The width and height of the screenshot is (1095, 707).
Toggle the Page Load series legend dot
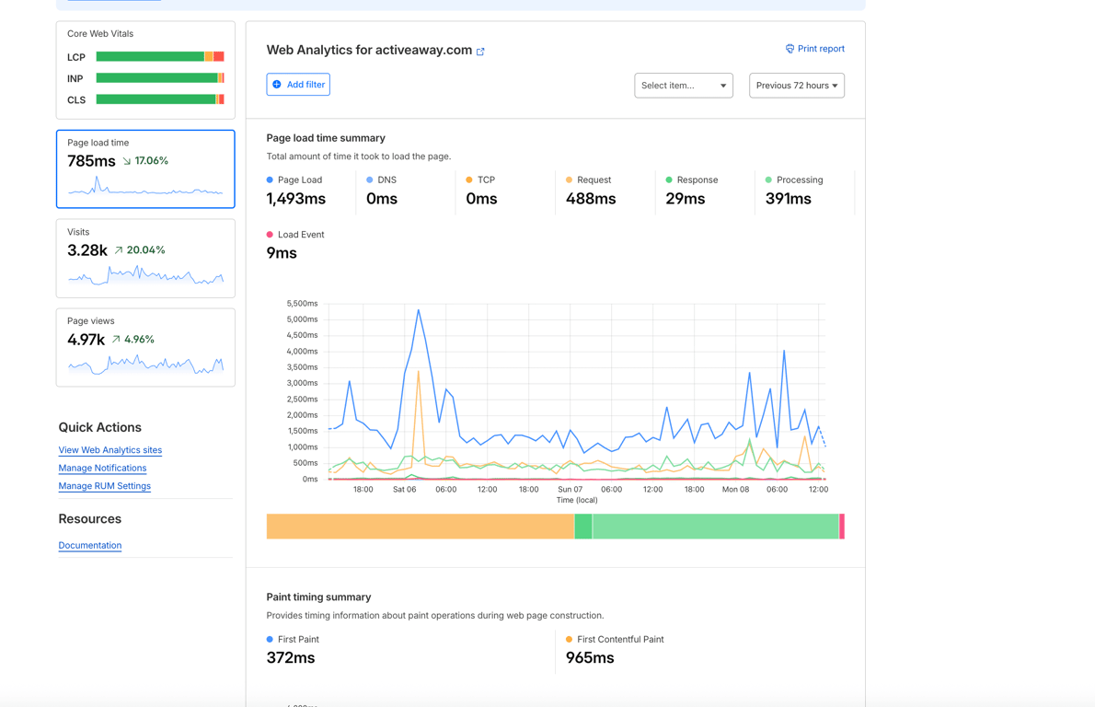coord(270,180)
